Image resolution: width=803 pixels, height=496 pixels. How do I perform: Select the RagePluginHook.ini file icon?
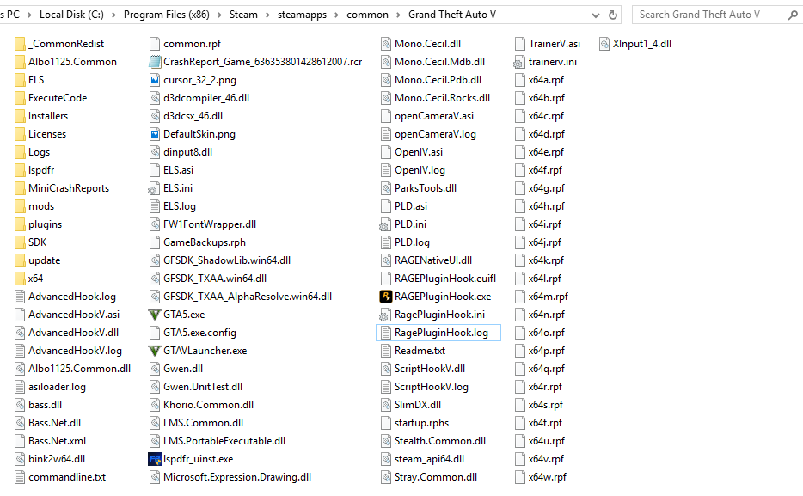(385, 315)
